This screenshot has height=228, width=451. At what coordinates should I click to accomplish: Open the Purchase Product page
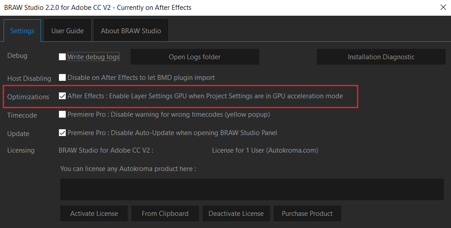(307, 214)
